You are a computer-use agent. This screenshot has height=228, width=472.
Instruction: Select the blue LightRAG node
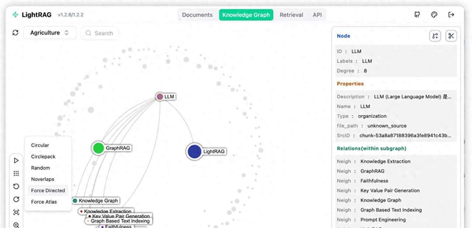(194, 151)
